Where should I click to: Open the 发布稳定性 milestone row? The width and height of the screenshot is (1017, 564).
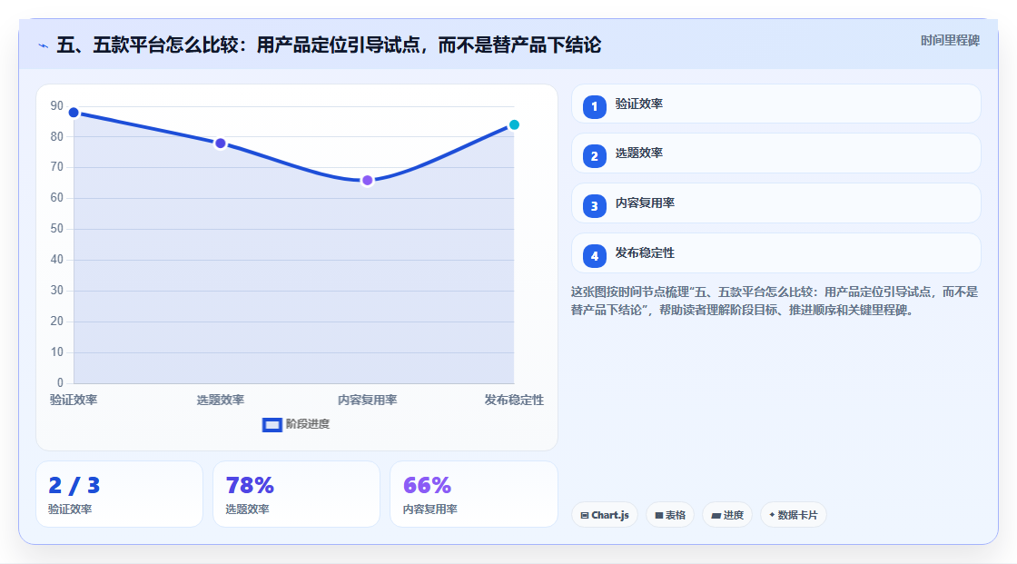[775, 253]
